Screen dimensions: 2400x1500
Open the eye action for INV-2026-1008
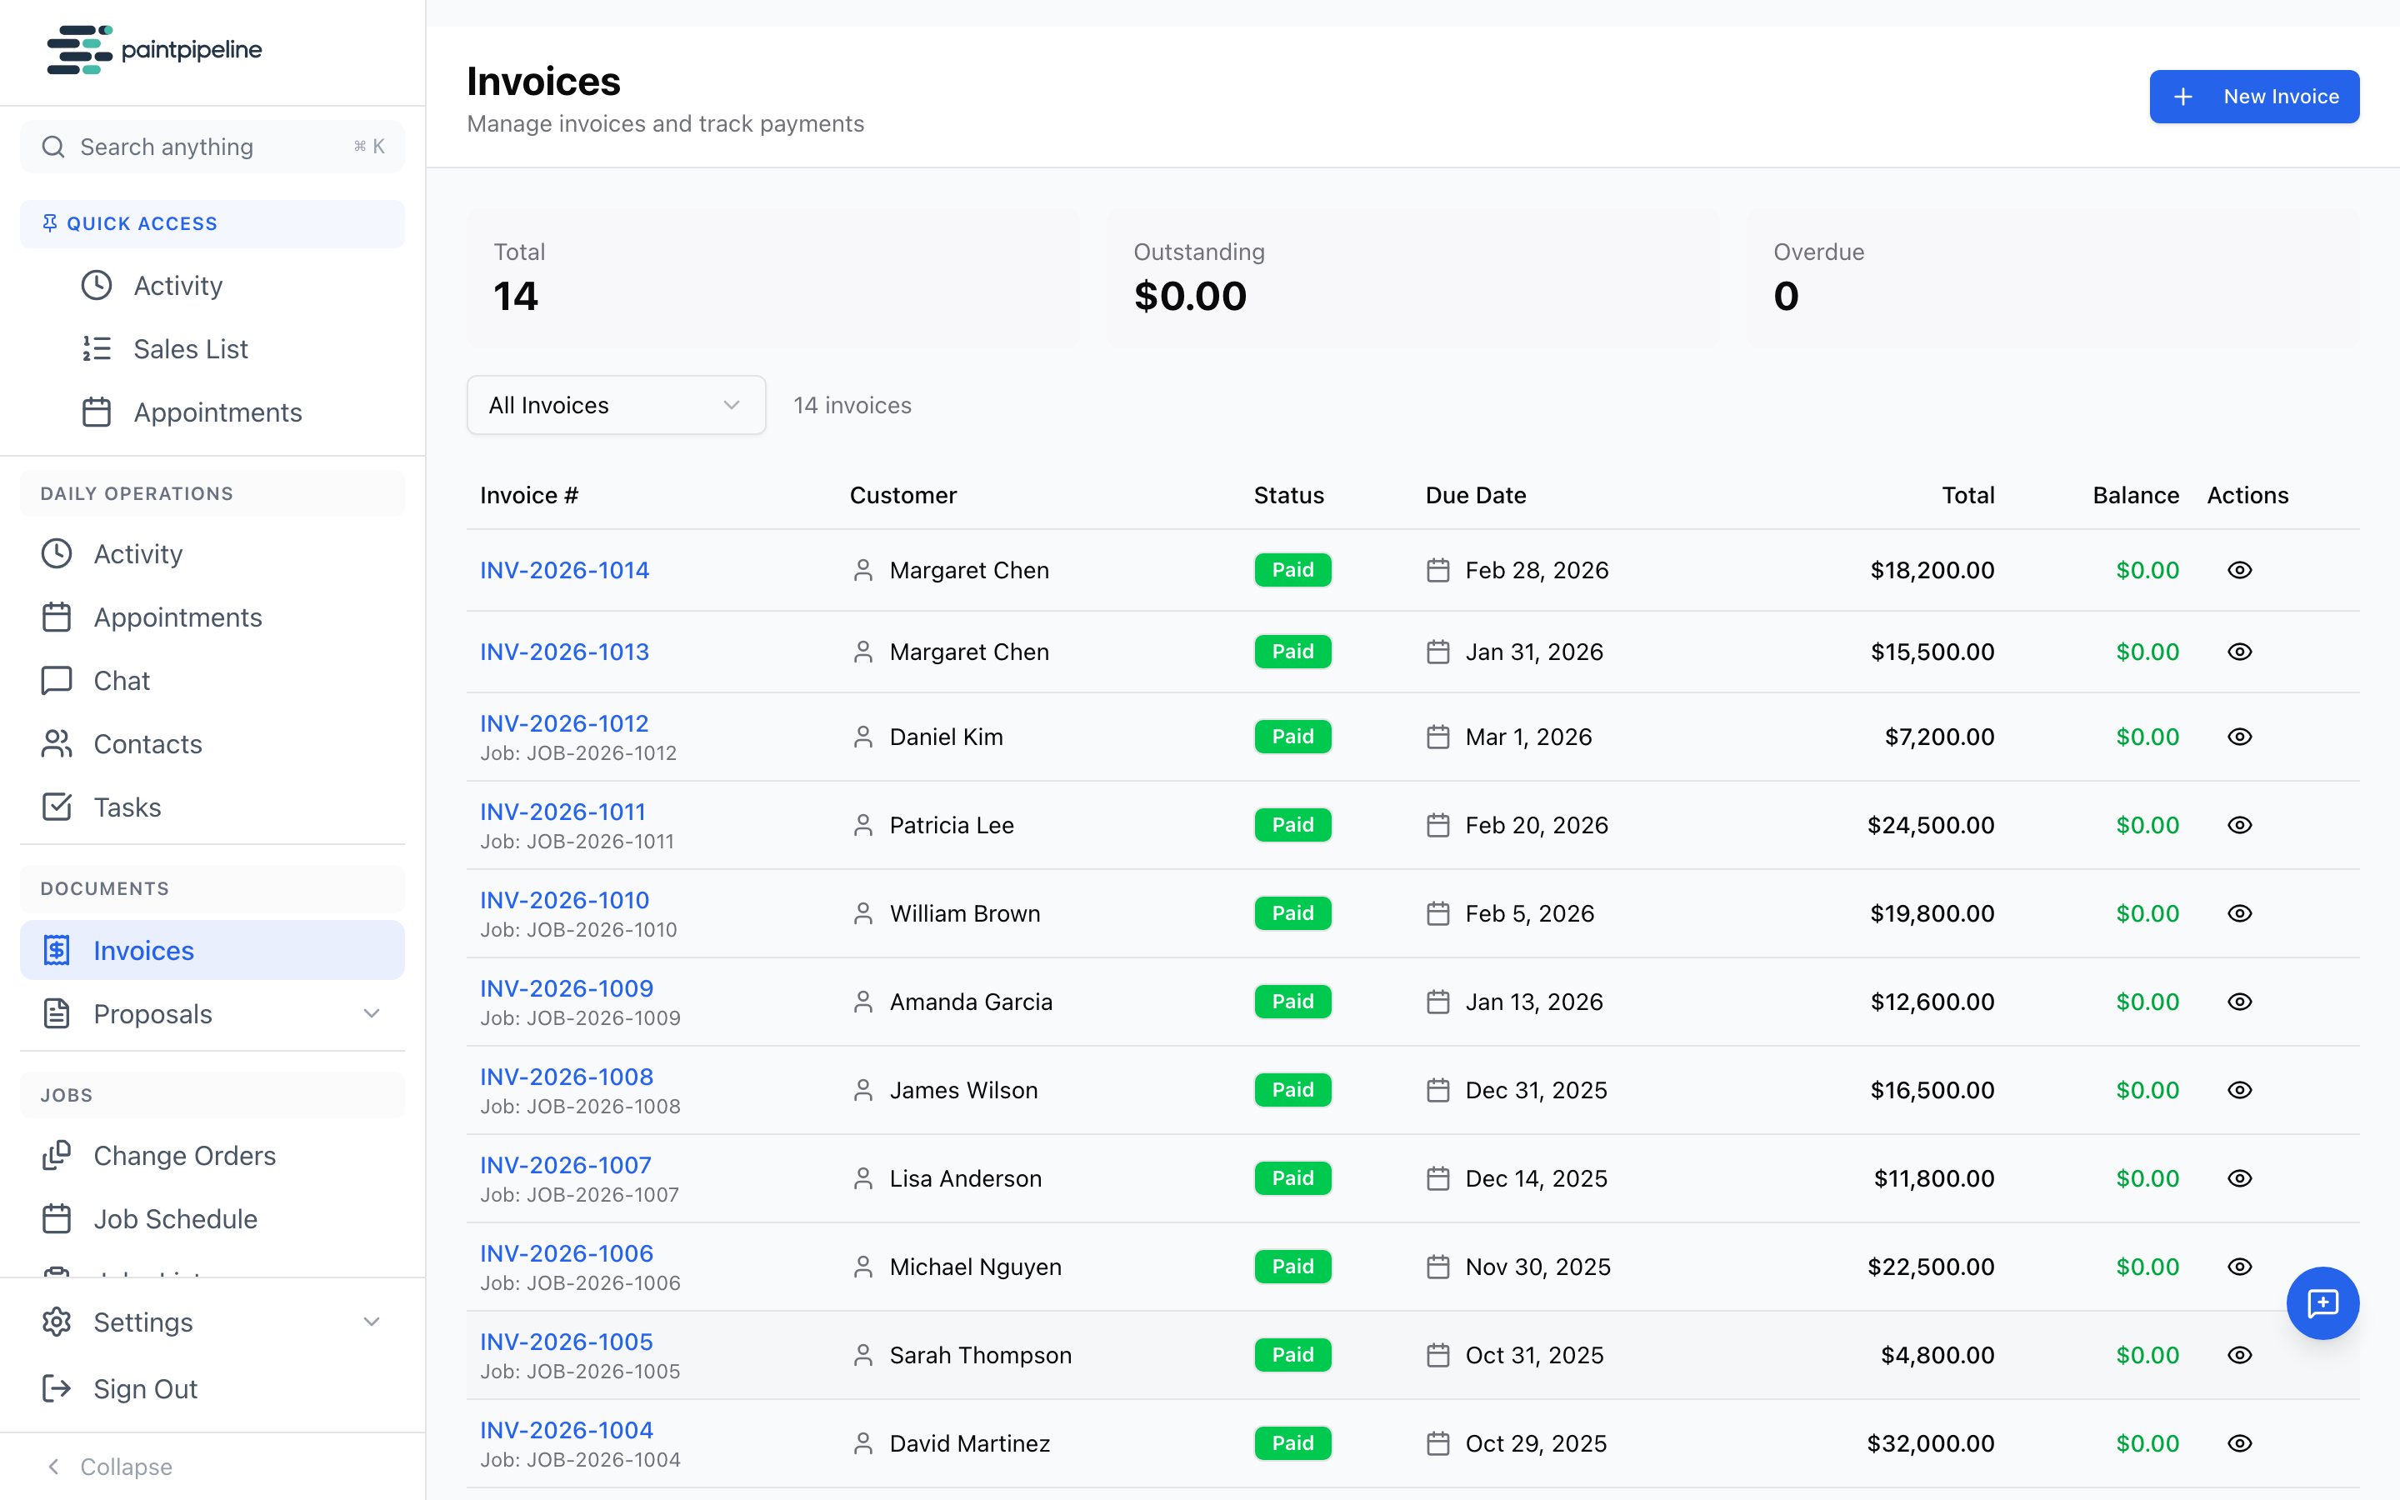pos(2240,1089)
